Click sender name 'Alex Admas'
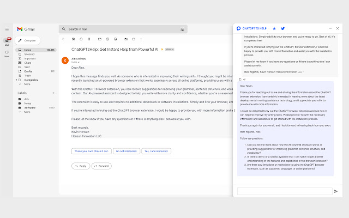This screenshot has width=349, height=218. pyautogui.click(x=79, y=59)
